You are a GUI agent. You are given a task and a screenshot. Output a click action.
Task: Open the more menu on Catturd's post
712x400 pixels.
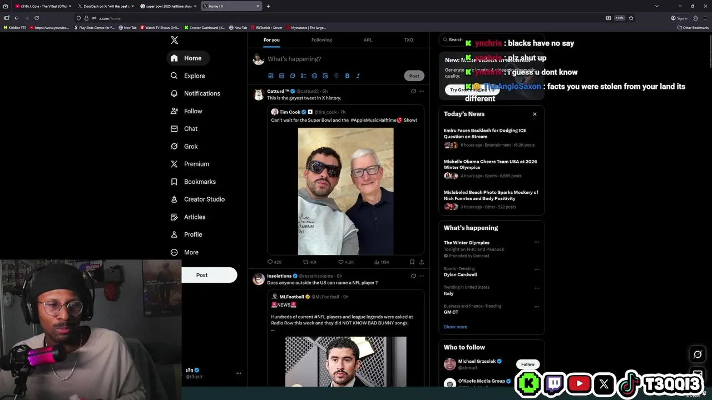click(x=422, y=91)
